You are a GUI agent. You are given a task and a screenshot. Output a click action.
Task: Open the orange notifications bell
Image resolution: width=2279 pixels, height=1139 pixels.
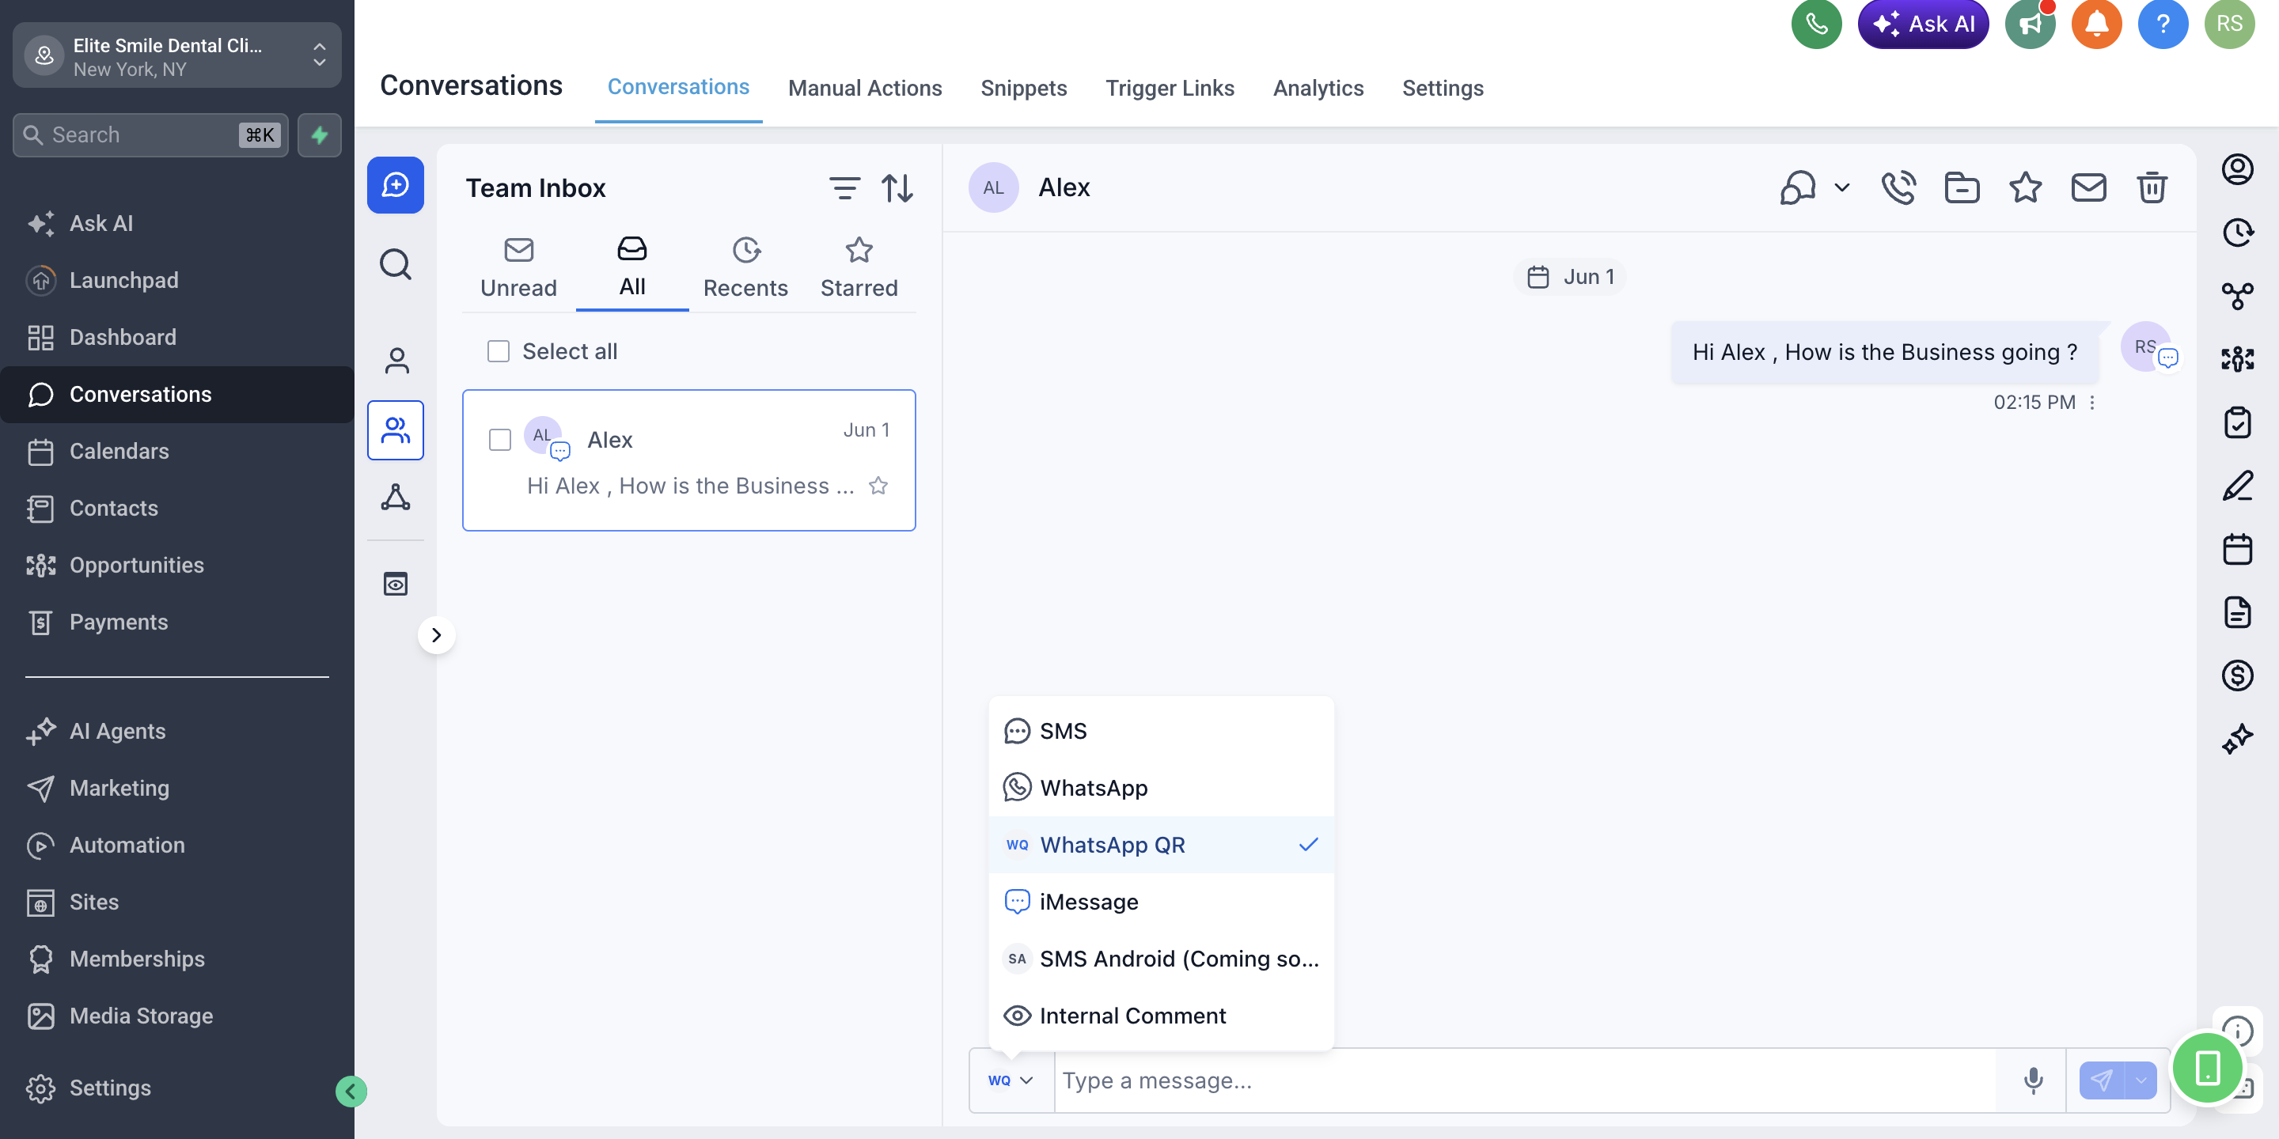click(2096, 24)
